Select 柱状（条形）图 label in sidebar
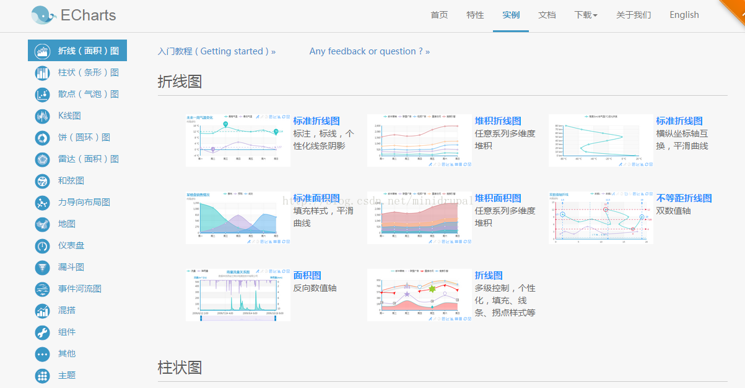This screenshot has height=388, width=745. (x=89, y=73)
